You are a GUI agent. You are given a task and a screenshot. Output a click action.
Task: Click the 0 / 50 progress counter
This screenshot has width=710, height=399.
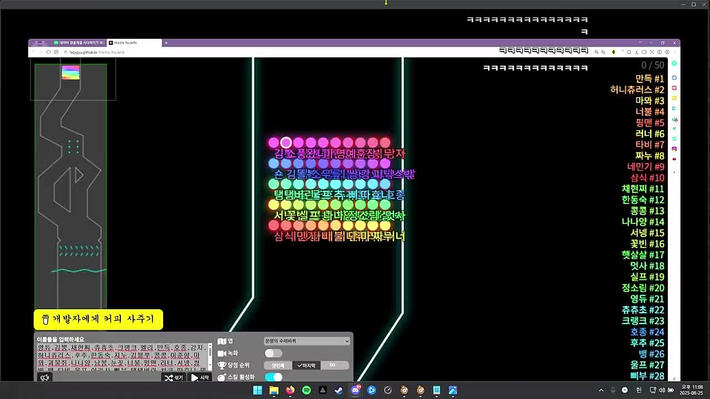click(653, 65)
